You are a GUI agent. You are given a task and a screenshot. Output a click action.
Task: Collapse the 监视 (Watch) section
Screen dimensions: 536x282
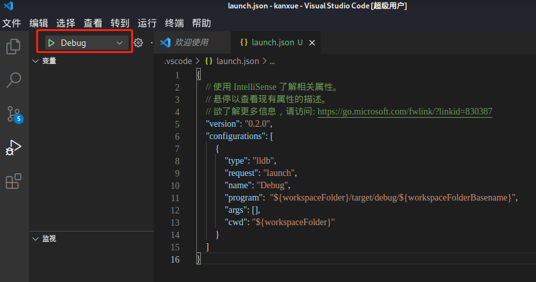click(x=35, y=239)
